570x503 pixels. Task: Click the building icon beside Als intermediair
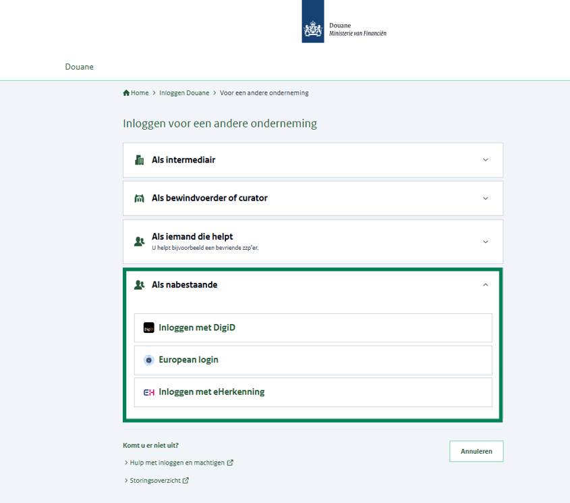(x=139, y=160)
